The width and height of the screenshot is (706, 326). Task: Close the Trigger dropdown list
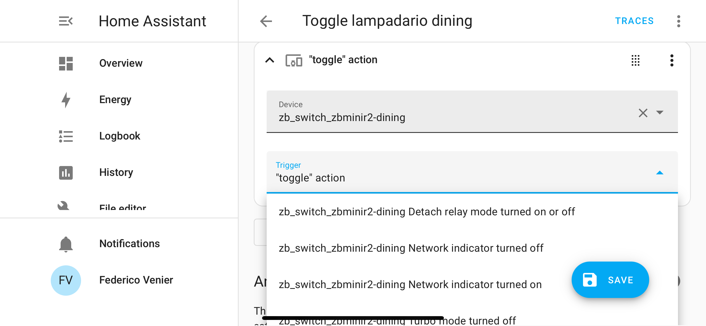coord(660,173)
